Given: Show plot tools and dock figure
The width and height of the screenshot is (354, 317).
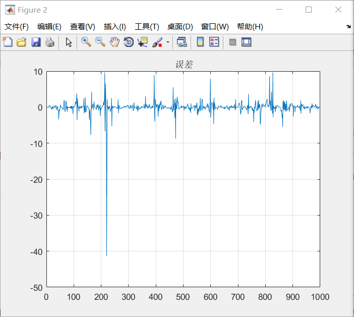Looking at the screenshot, I should (247, 42).
